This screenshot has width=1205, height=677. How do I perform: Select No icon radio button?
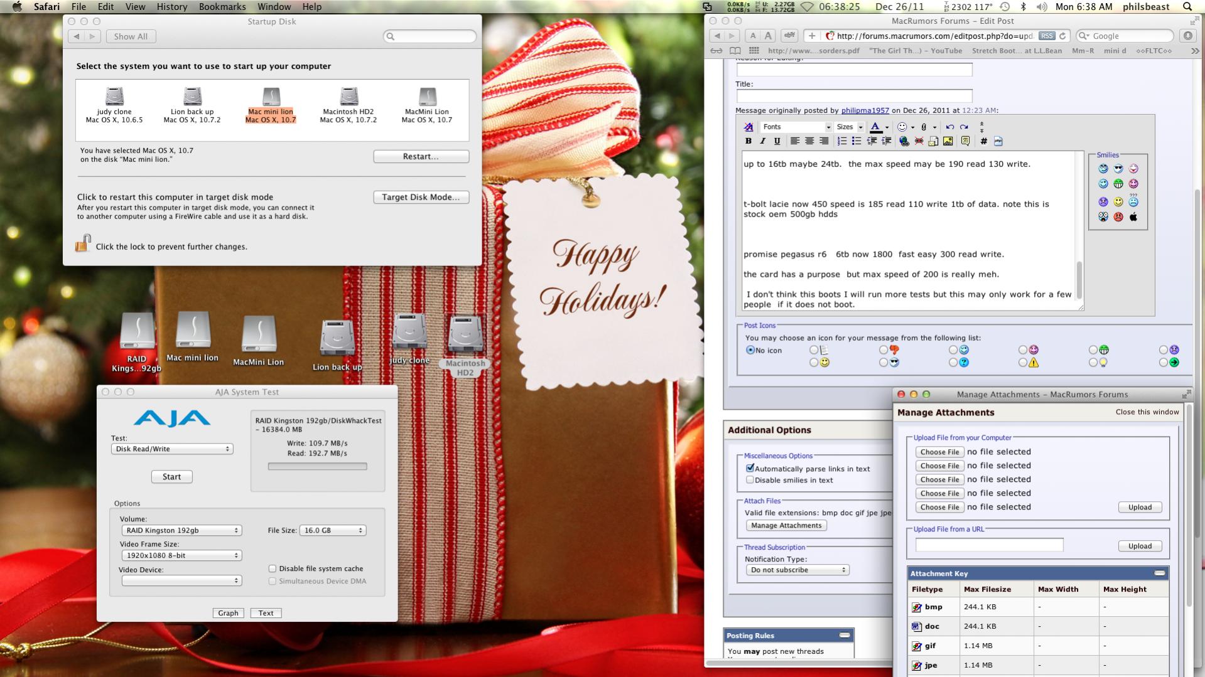pyautogui.click(x=750, y=350)
